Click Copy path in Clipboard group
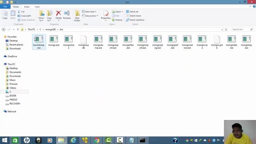Screen dimensions: 256x144 click(24, 16)
